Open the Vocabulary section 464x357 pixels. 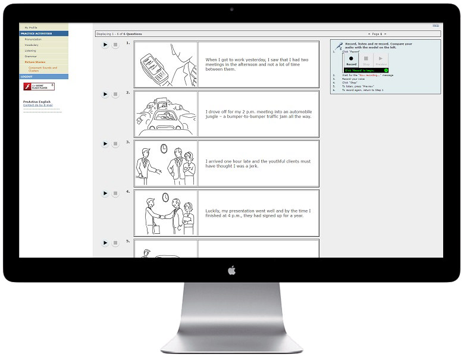click(32, 45)
